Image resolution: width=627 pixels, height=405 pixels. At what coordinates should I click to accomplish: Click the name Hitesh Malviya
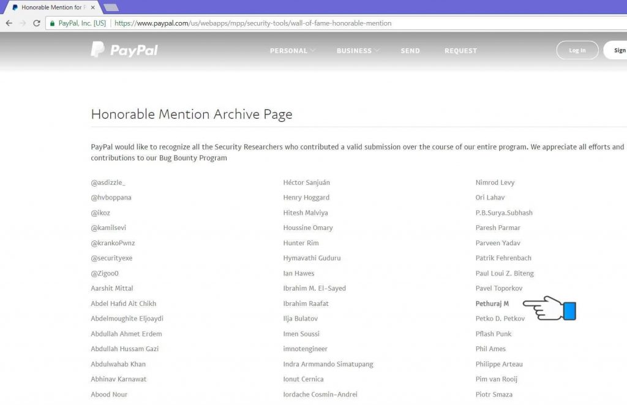point(306,213)
